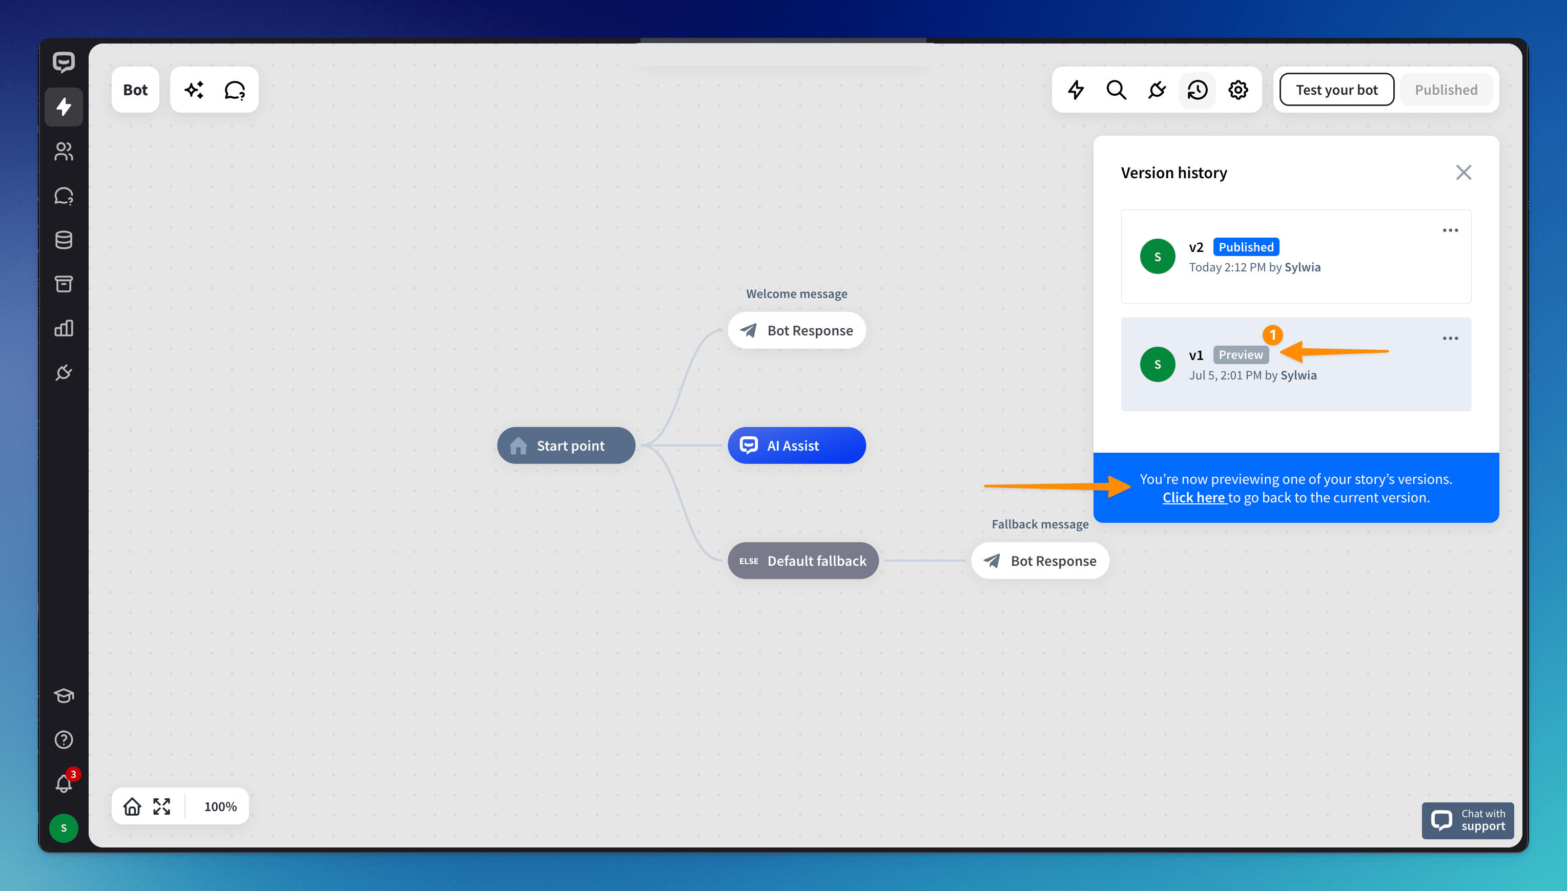Open Chat with support widget
The image size is (1567, 891).
click(1467, 820)
